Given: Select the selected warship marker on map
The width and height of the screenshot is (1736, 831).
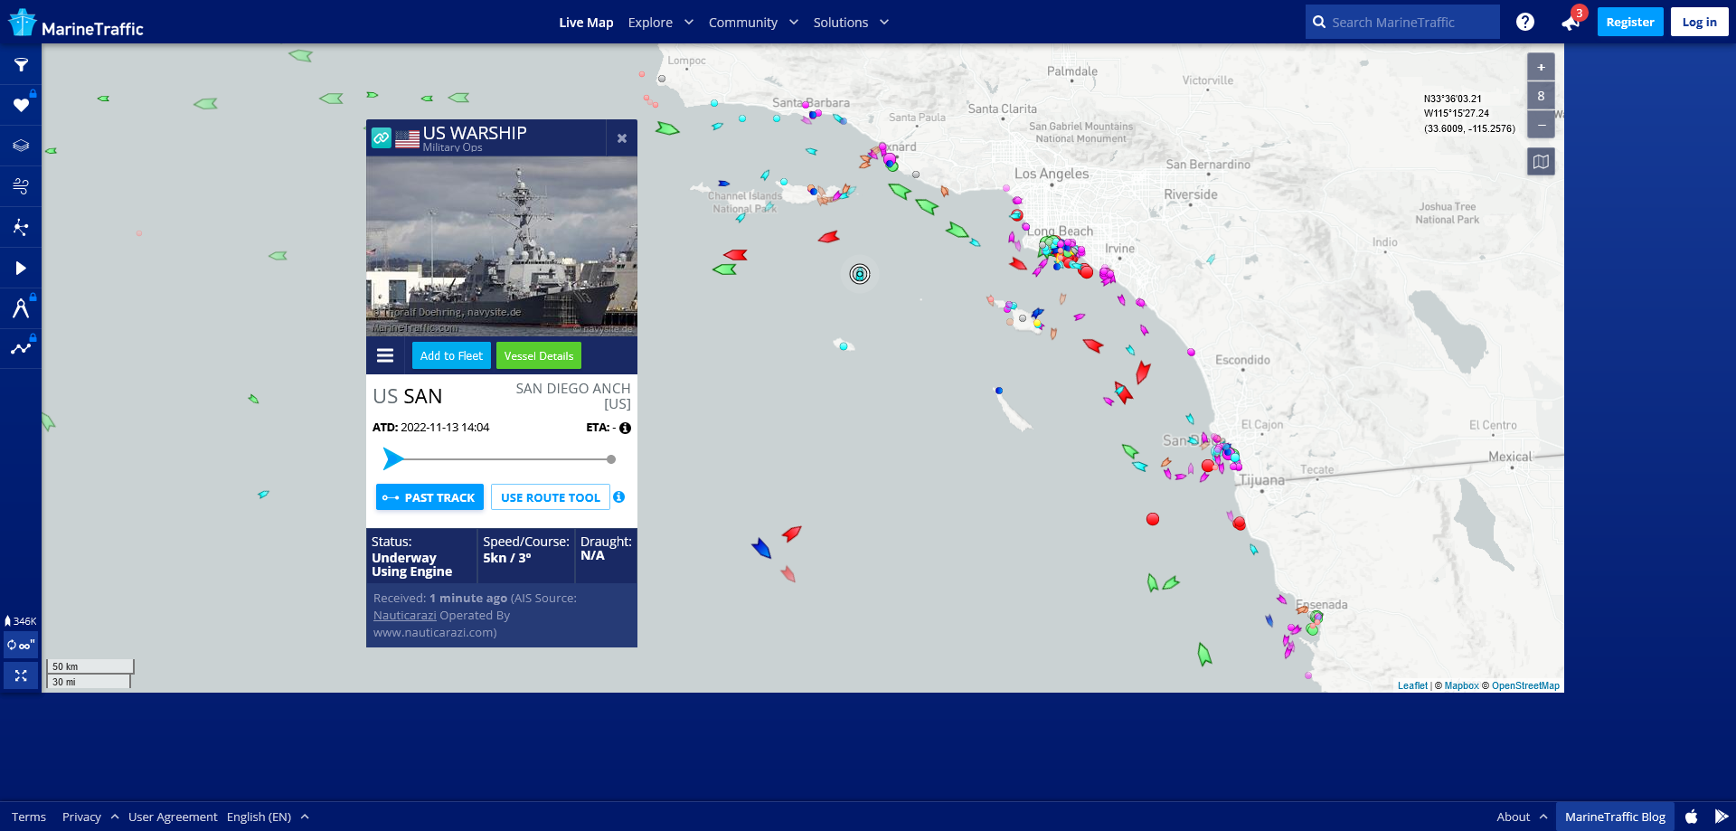Looking at the screenshot, I should (x=860, y=274).
